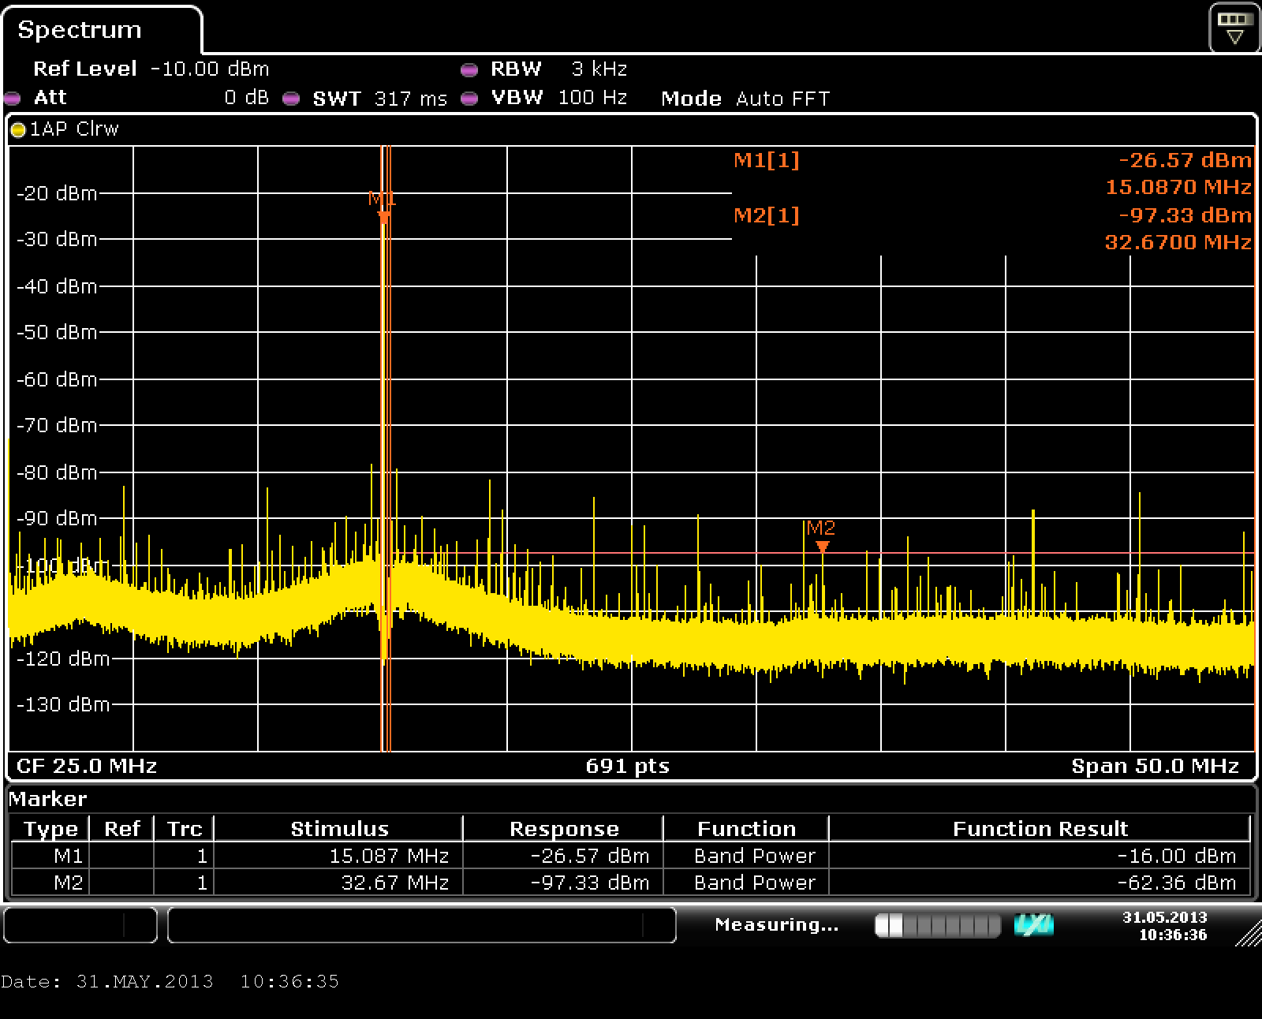The image size is (1262, 1019).
Task: Click the purple indicator beside VBW
Action: click(x=469, y=99)
